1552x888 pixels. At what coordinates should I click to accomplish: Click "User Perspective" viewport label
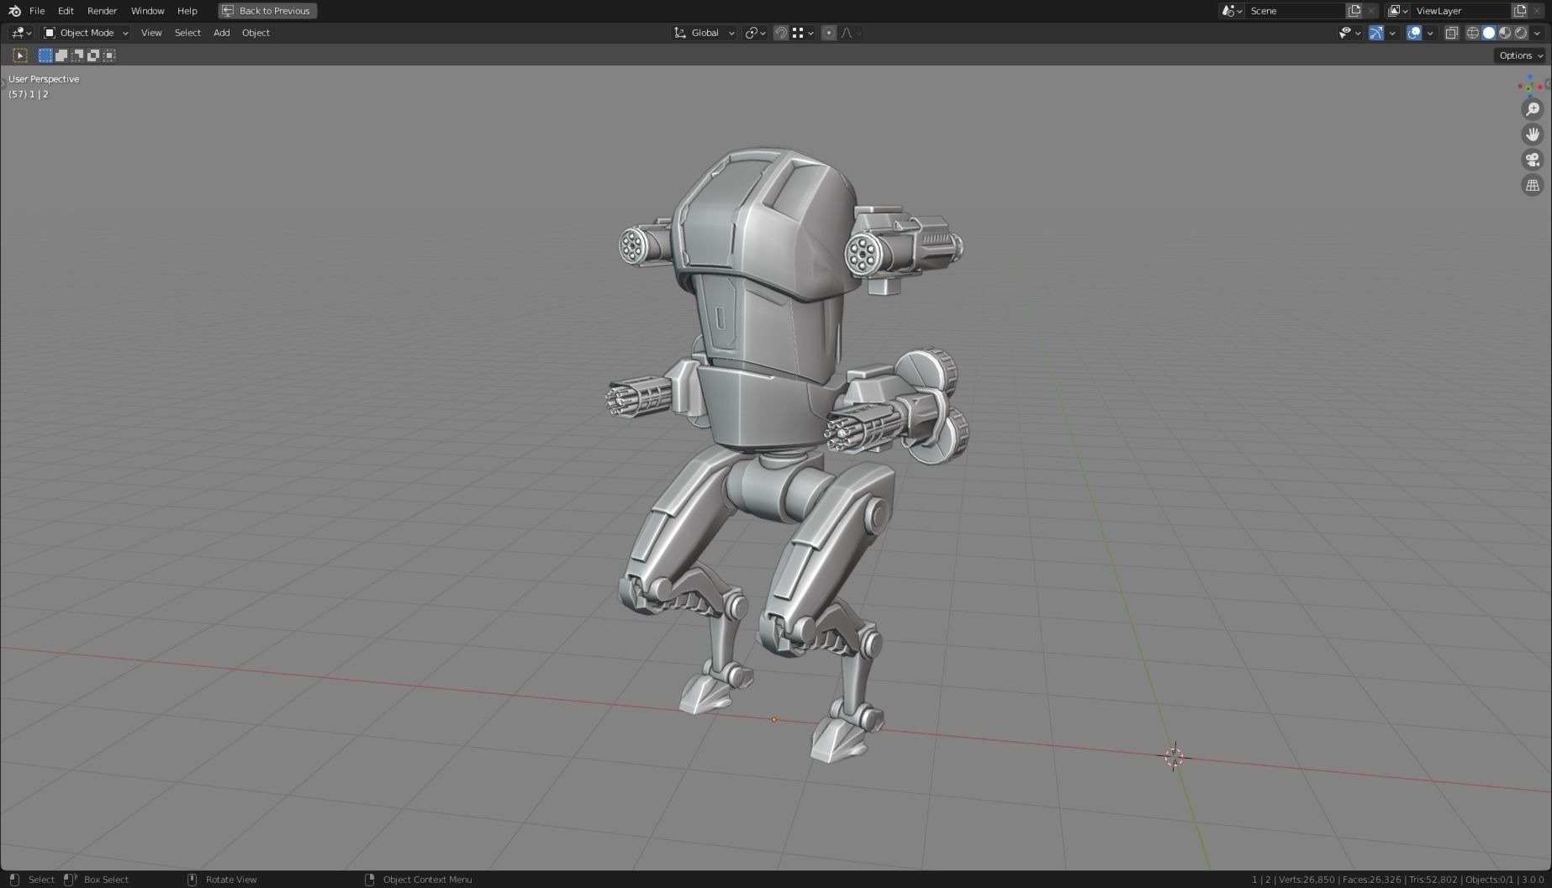44,79
